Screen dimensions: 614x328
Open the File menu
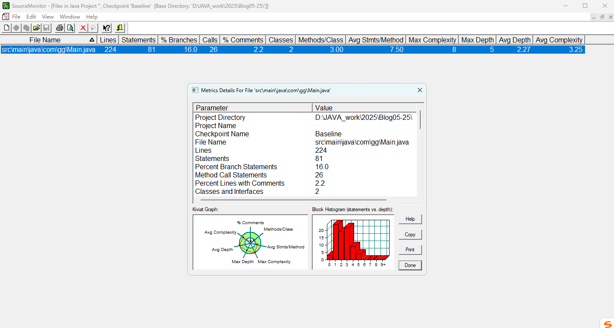16,16
